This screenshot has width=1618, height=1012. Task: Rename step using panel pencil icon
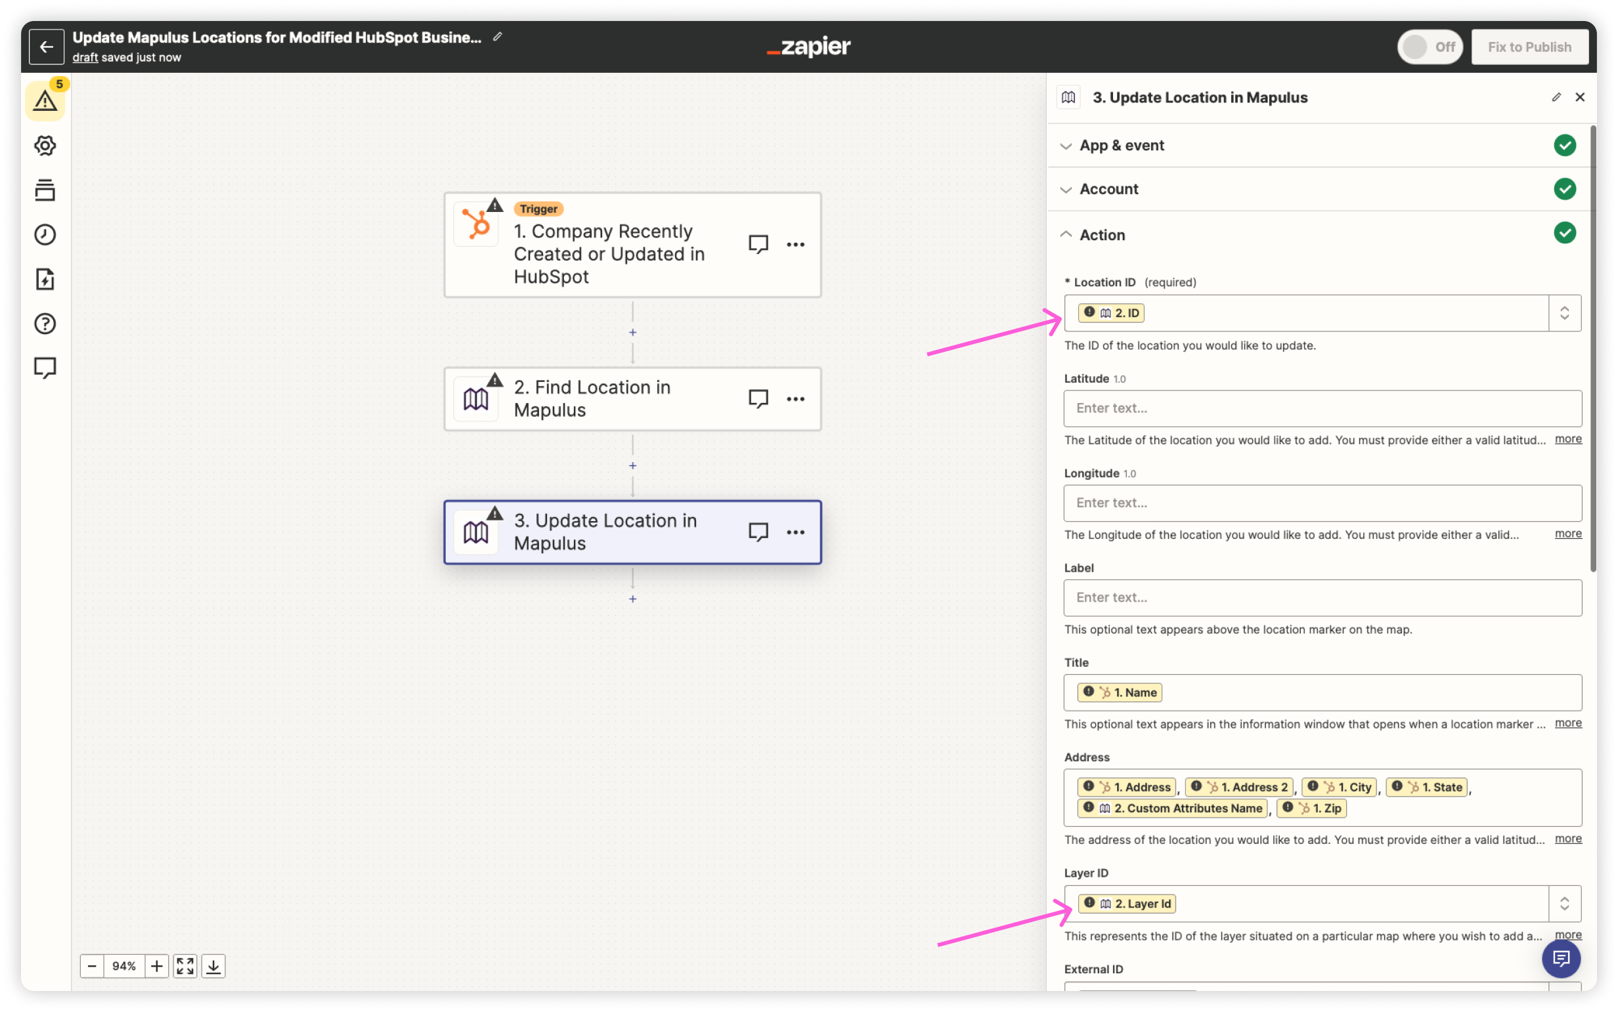(x=1556, y=97)
